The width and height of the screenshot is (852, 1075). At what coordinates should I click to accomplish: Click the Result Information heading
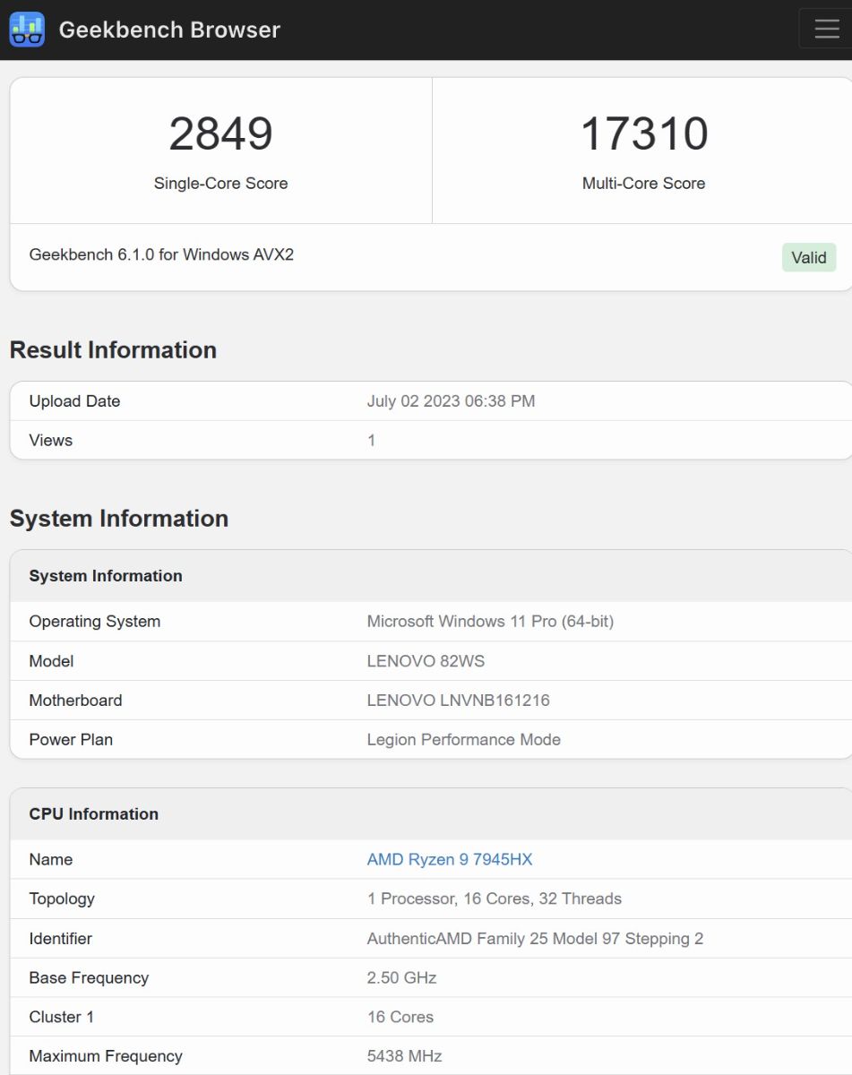point(113,349)
